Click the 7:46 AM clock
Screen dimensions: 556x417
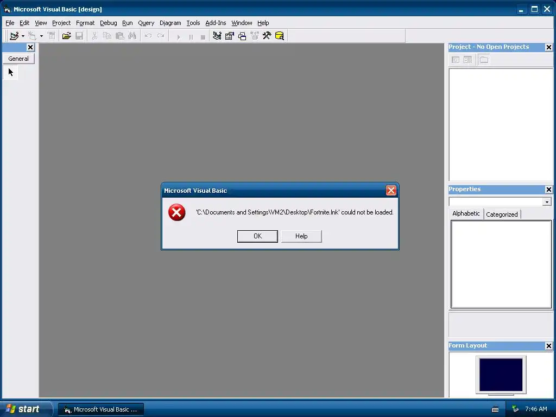536,409
